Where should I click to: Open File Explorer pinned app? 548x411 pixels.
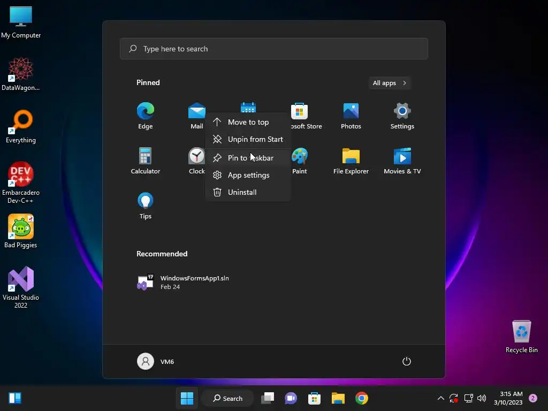(x=351, y=161)
